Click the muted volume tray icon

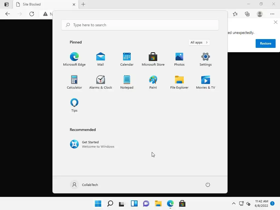coord(248,203)
